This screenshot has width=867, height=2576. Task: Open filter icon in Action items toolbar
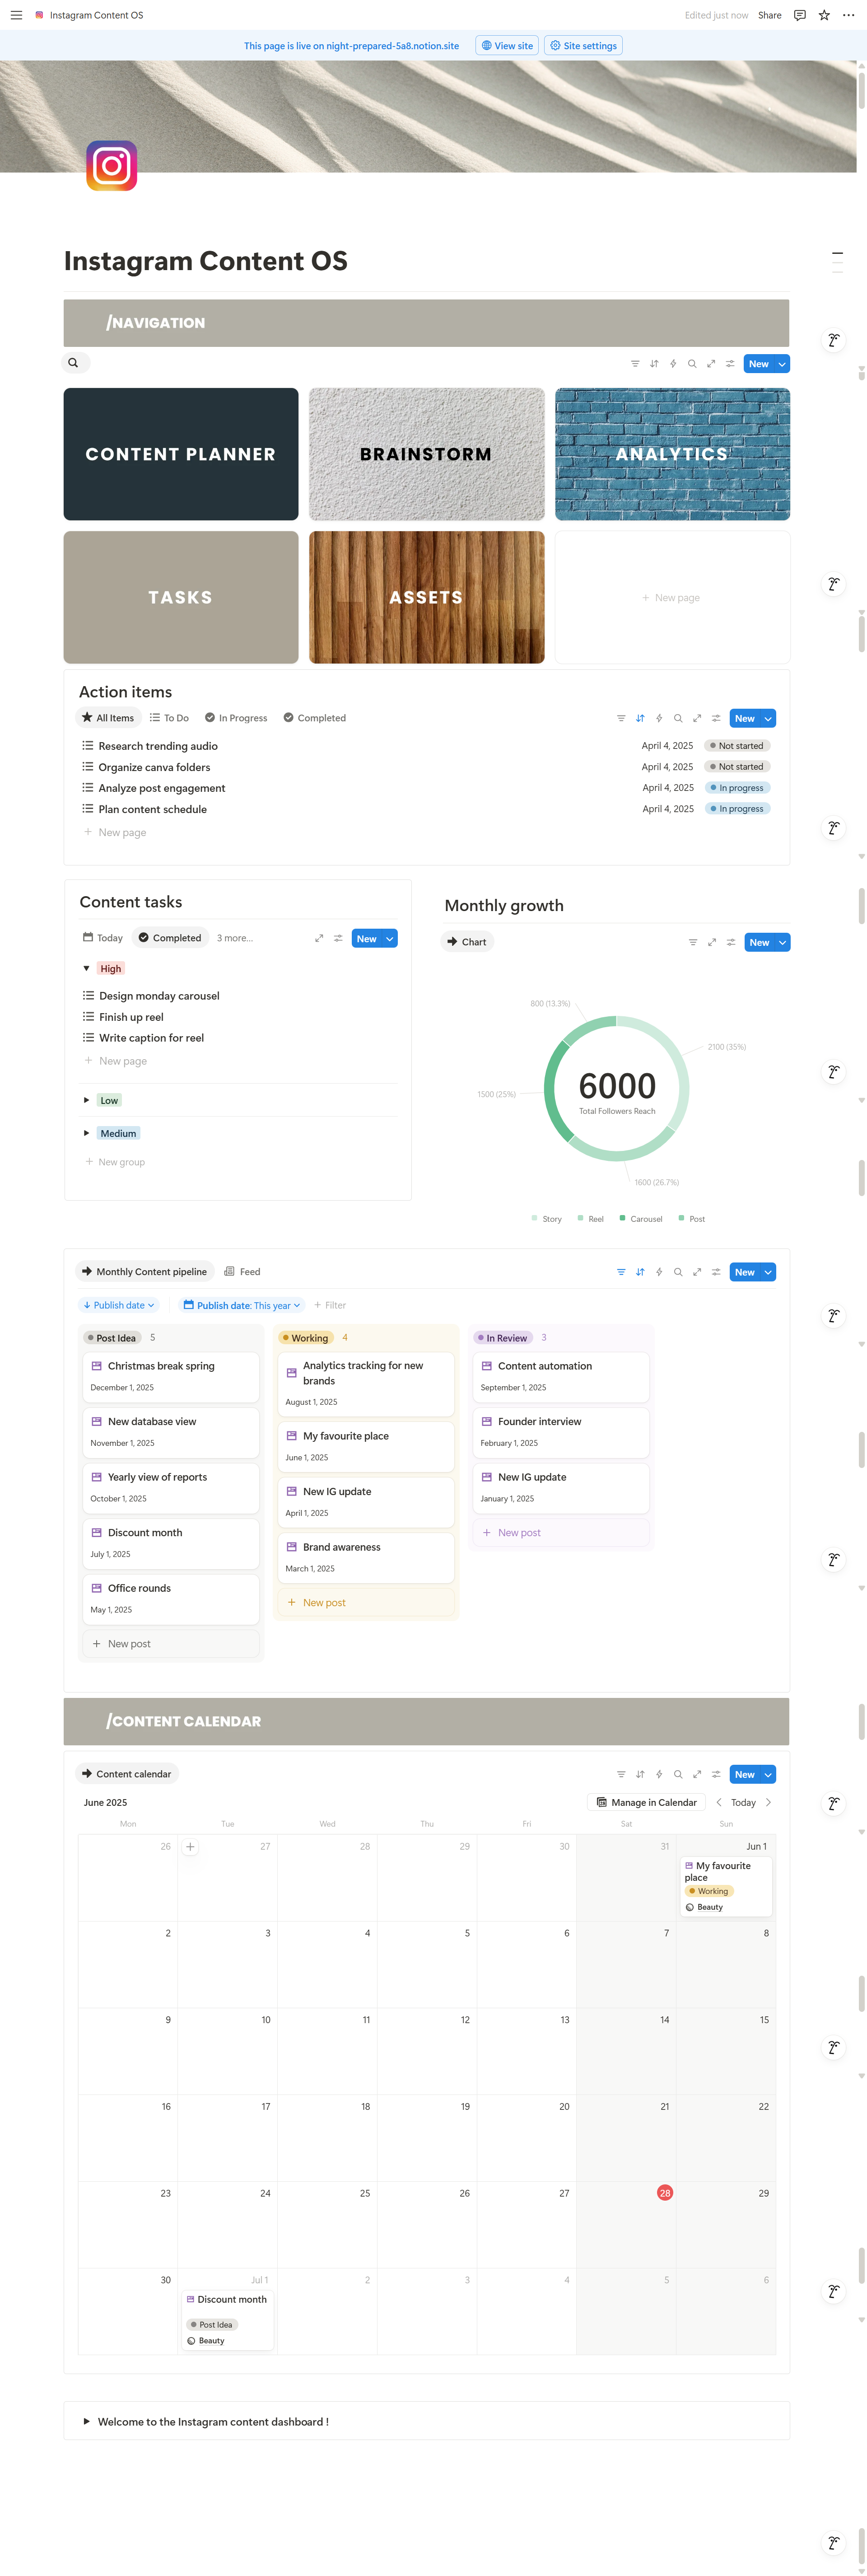pyautogui.click(x=621, y=718)
